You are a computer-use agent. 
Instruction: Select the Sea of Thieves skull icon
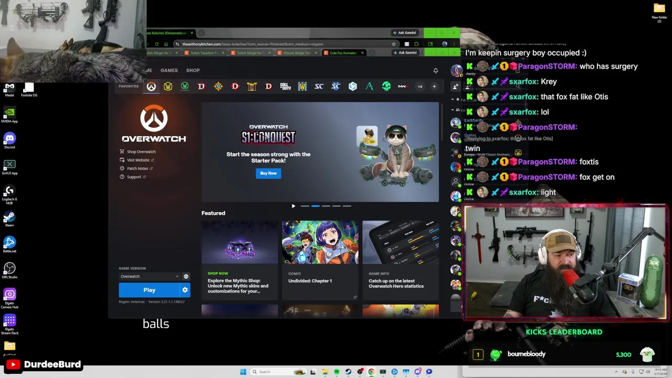point(386,87)
